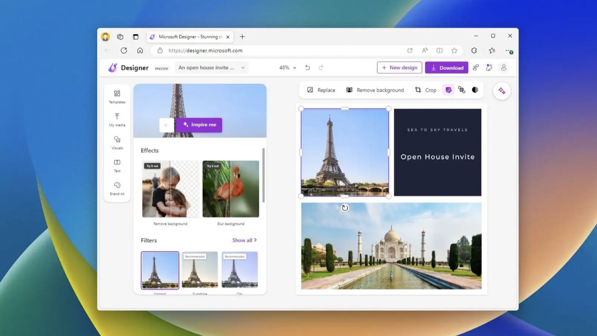Click Remove background in image toolbar

click(x=374, y=90)
